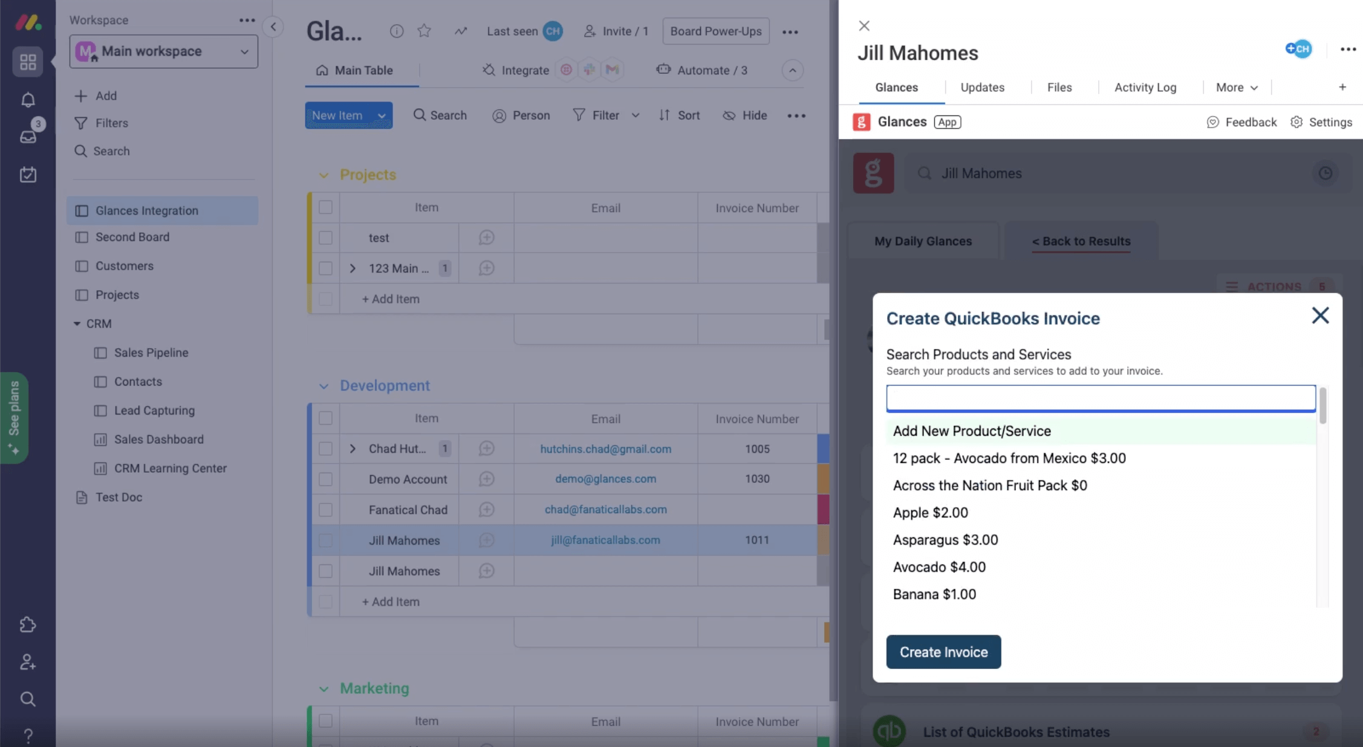Click the board info icon
This screenshot has width=1363, height=747.
[x=397, y=31]
